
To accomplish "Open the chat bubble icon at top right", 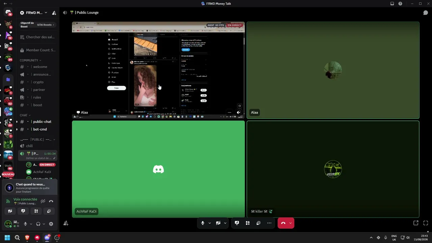I will (x=426, y=13).
